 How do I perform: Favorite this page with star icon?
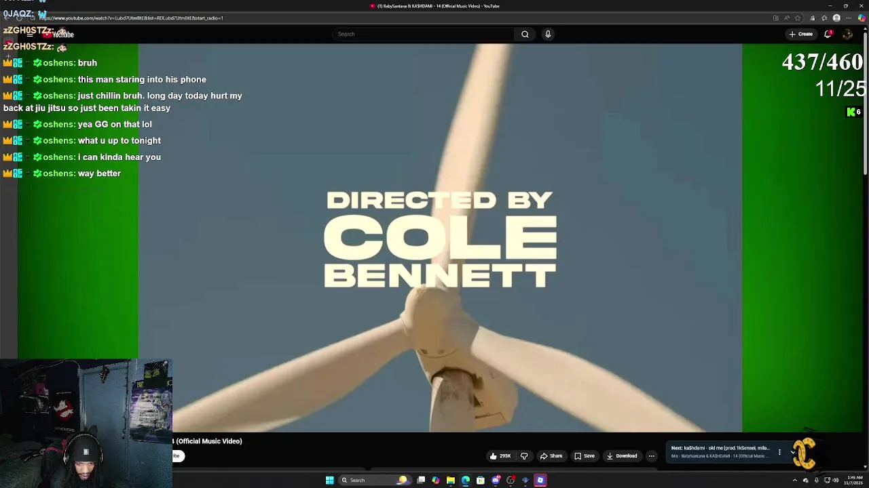[798, 18]
